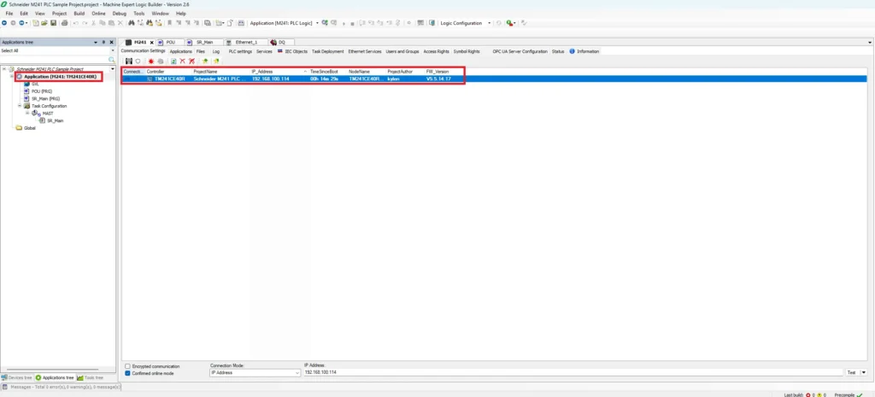Click the Symbol Rights tab

[467, 51]
